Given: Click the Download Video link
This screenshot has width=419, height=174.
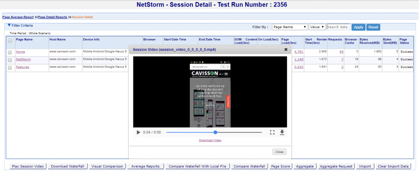Looking at the screenshot, I should coord(210,140).
